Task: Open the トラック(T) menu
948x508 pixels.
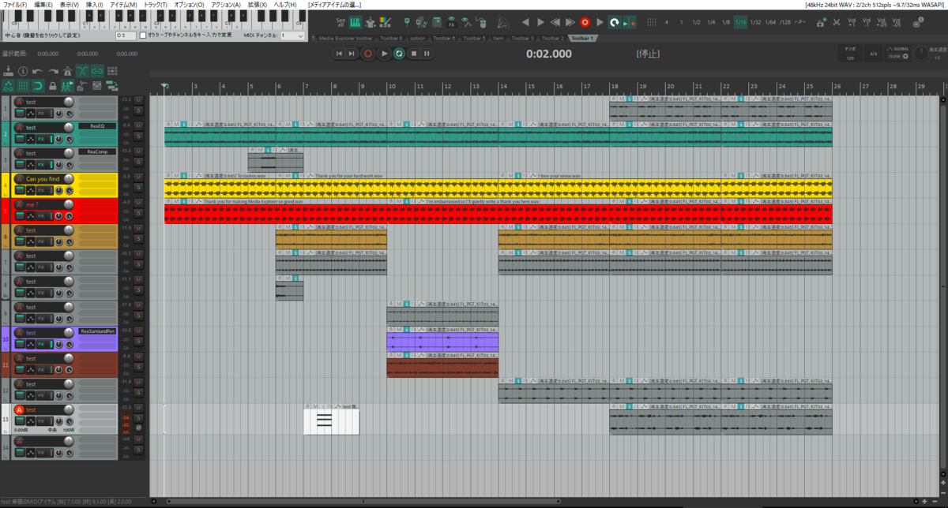Action: pos(156,5)
